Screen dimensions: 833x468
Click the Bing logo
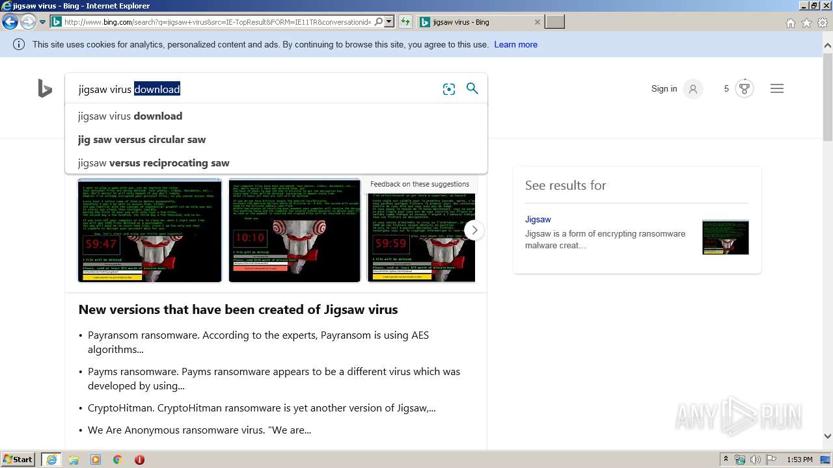click(x=45, y=88)
